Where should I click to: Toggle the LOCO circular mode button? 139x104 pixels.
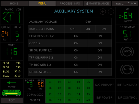pyautogui.click(x=127, y=51)
